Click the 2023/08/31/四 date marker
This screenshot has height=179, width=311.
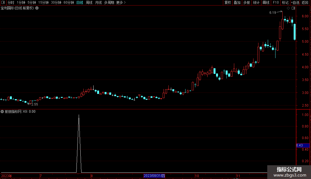(154, 176)
